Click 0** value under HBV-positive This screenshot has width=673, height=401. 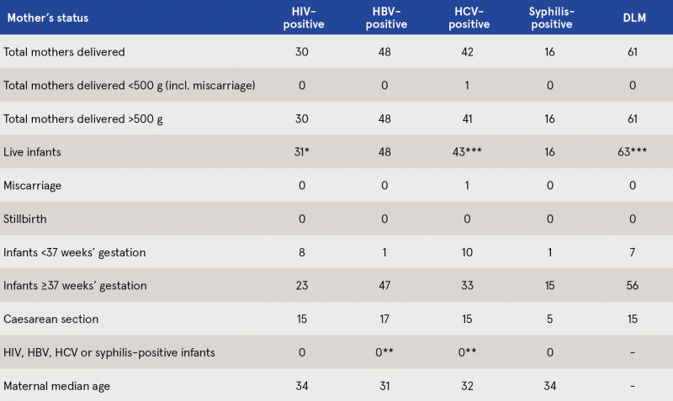(x=384, y=352)
